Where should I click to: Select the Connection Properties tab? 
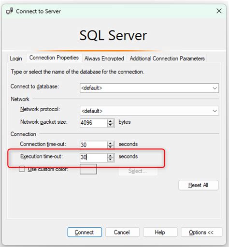(x=54, y=58)
